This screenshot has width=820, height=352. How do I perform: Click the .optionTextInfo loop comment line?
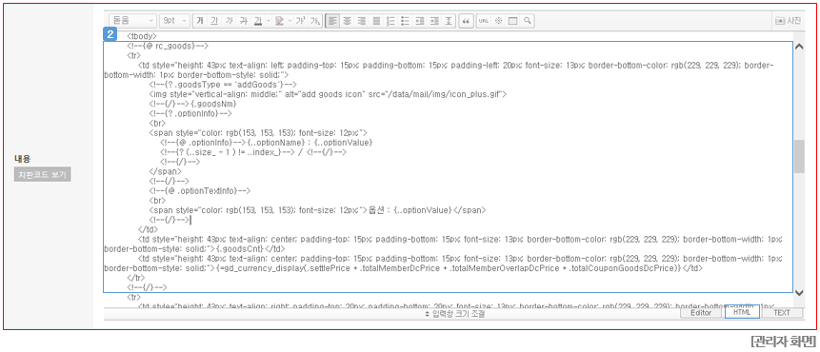[200, 190]
